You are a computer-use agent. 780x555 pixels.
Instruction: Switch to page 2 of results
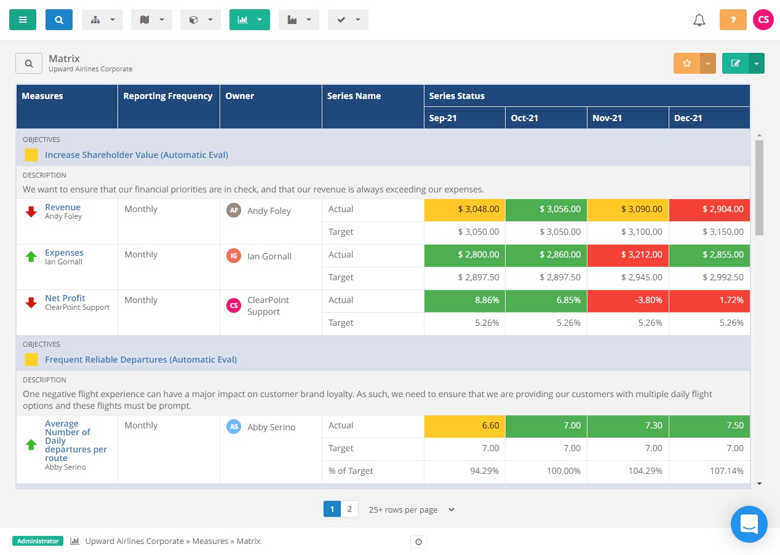point(349,509)
